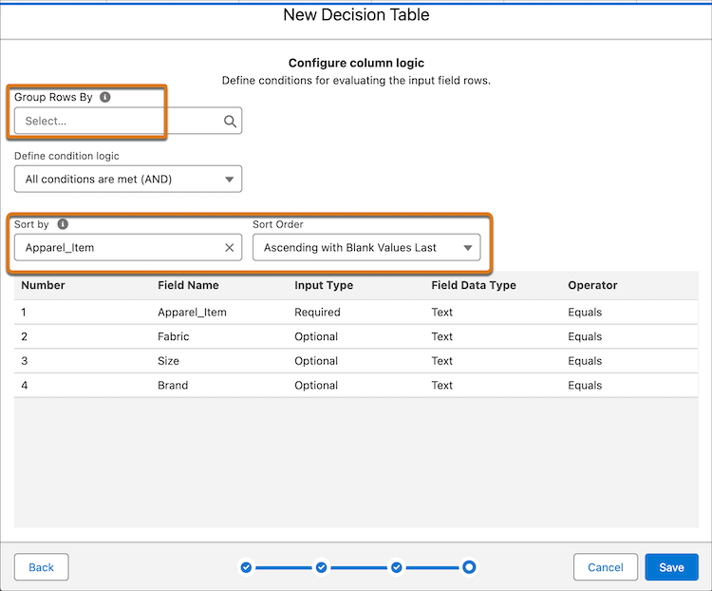The width and height of the screenshot is (712, 591).
Task: Save the decision table
Action: click(671, 567)
